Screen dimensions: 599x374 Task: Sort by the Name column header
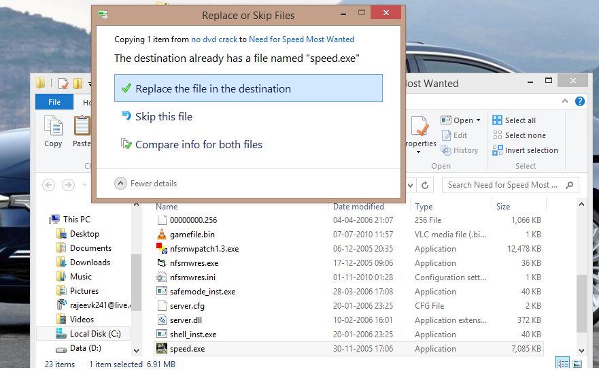click(x=167, y=207)
